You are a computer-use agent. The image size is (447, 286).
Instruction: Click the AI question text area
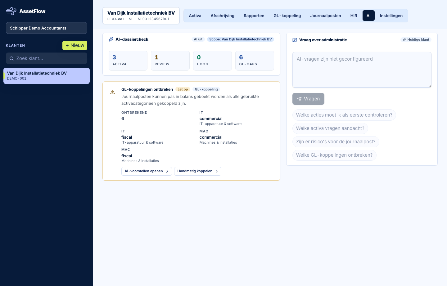tap(362, 70)
